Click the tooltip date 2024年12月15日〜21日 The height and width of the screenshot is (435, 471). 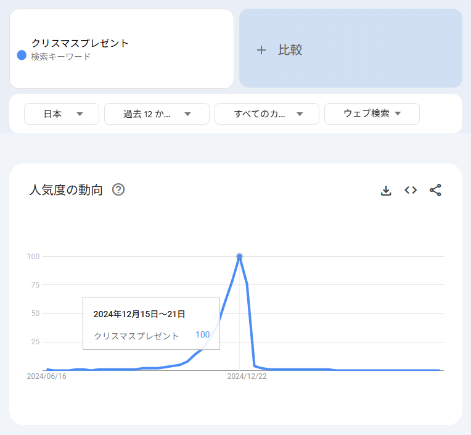139,314
